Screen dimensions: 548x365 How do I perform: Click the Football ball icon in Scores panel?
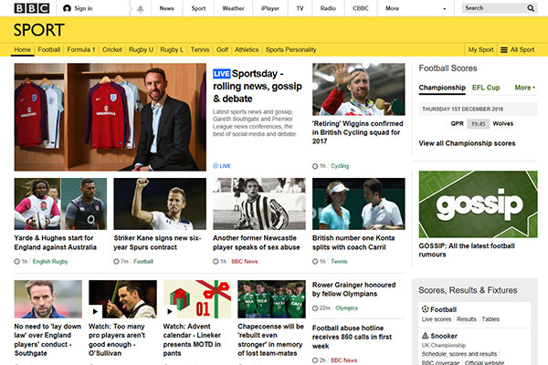point(425,309)
